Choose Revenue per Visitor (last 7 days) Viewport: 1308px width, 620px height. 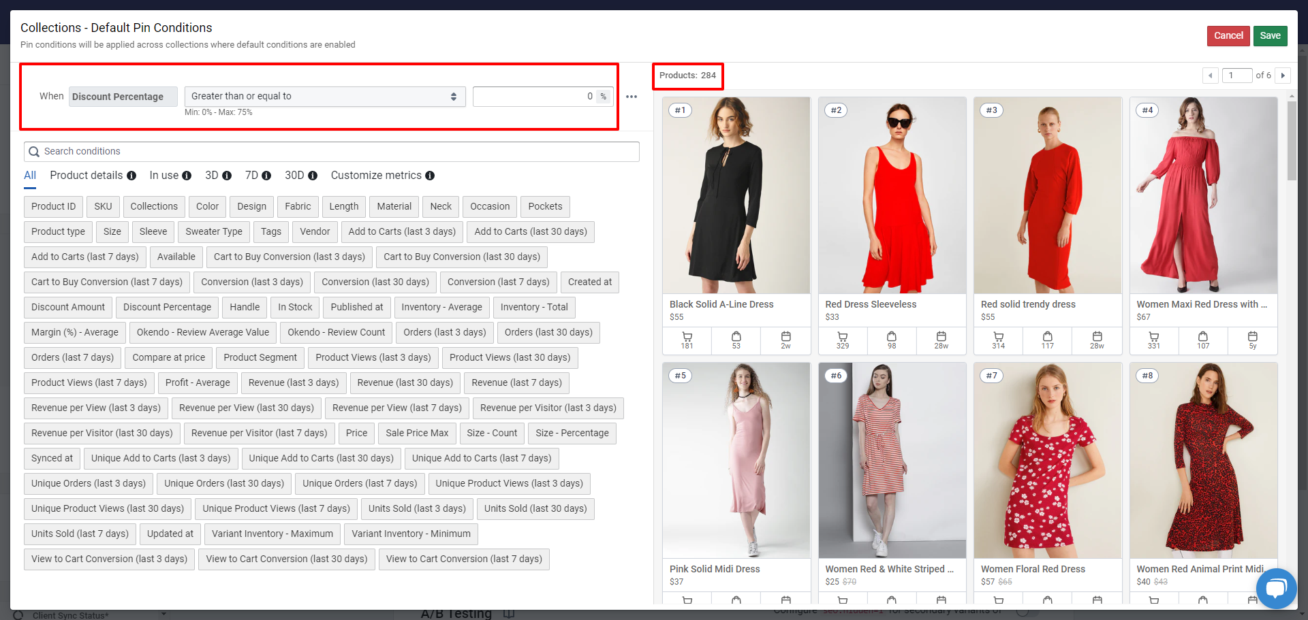click(x=260, y=434)
